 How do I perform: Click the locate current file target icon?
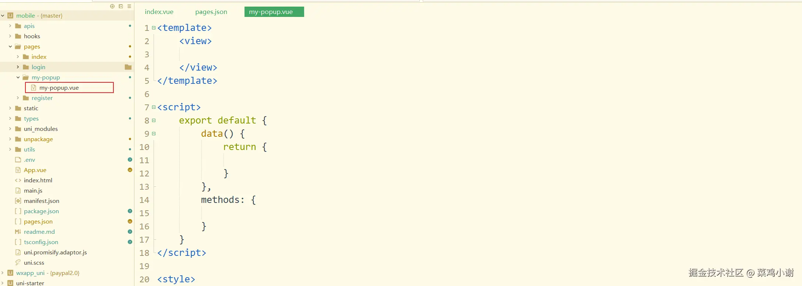[112, 6]
